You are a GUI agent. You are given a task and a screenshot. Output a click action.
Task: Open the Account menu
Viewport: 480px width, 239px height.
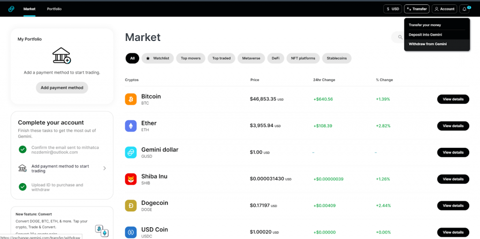click(x=444, y=9)
